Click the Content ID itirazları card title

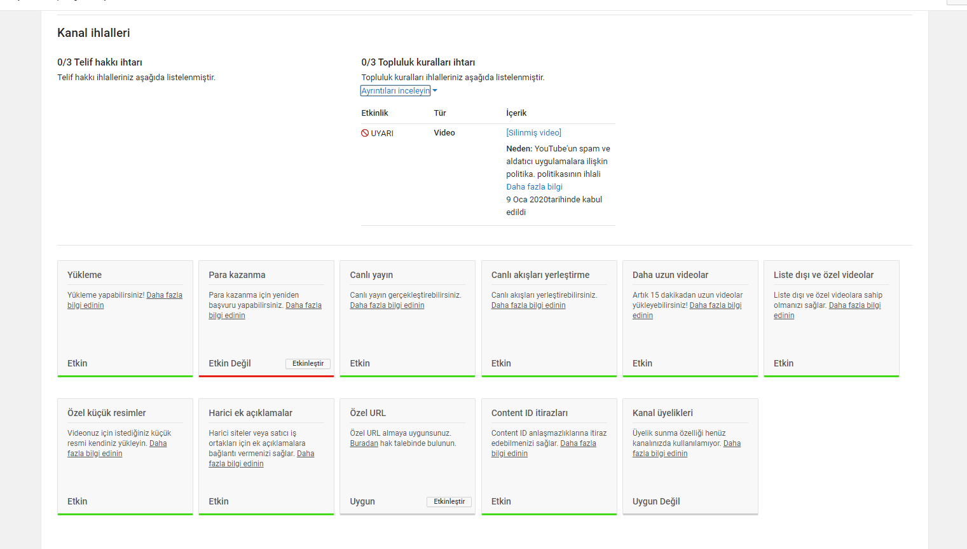coord(530,413)
